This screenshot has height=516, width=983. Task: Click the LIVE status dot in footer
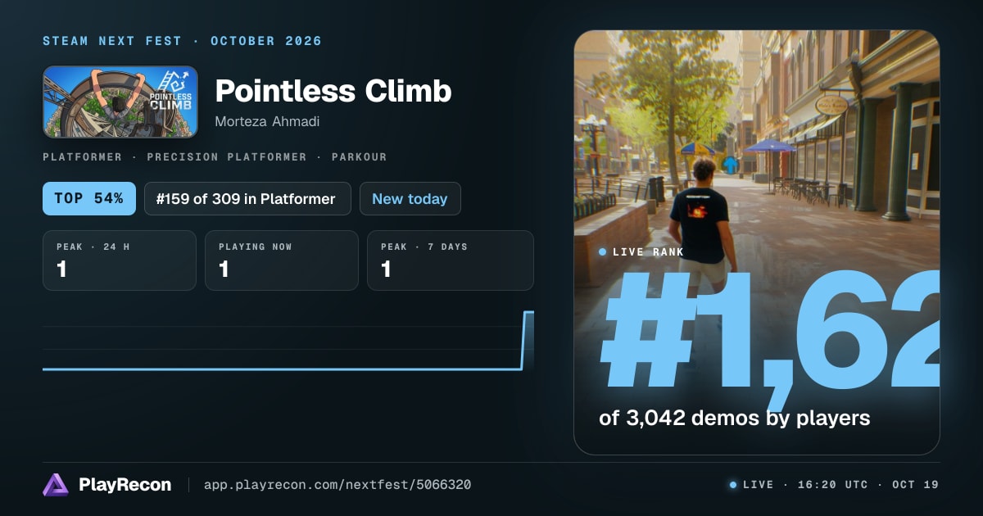click(733, 485)
